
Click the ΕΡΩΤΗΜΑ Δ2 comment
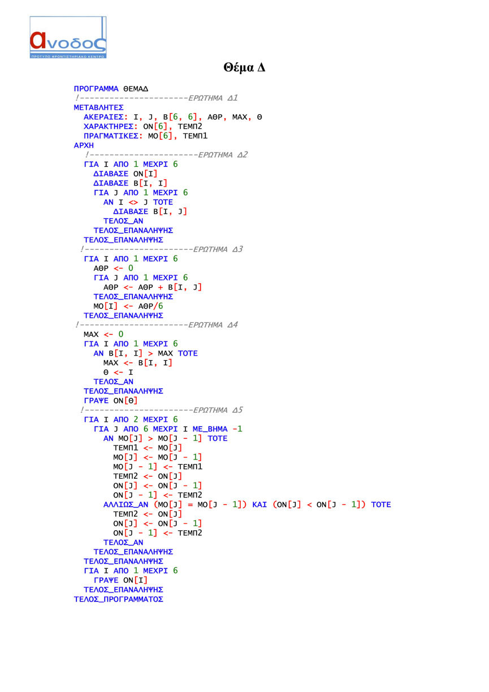[166, 155]
